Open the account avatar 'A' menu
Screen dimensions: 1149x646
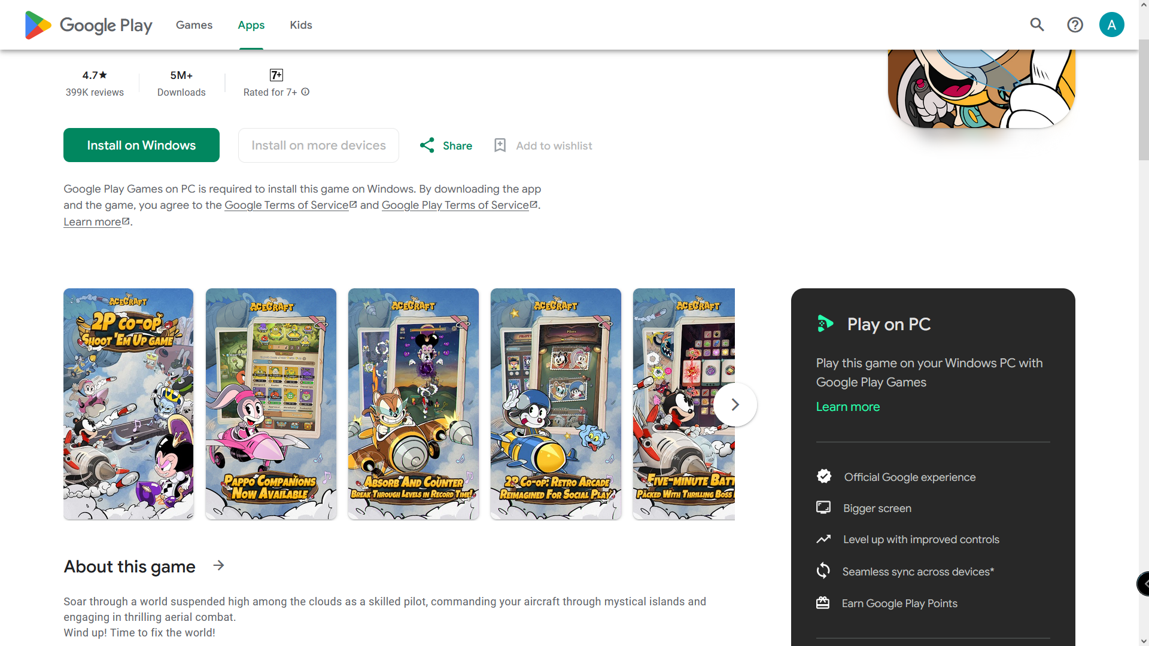(x=1111, y=25)
